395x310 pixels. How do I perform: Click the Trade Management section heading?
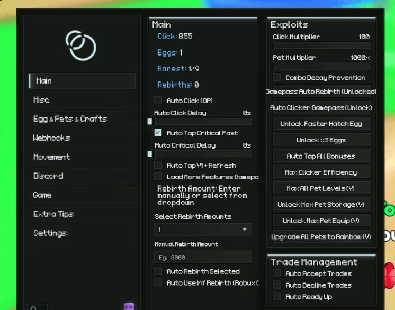tap(314, 262)
